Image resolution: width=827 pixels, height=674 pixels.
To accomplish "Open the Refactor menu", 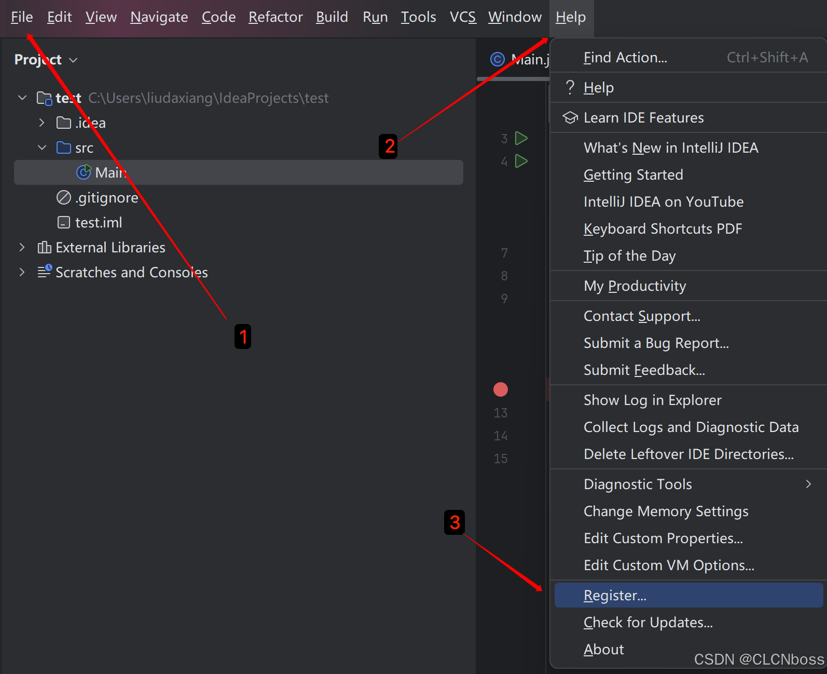I will pyautogui.click(x=275, y=17).
